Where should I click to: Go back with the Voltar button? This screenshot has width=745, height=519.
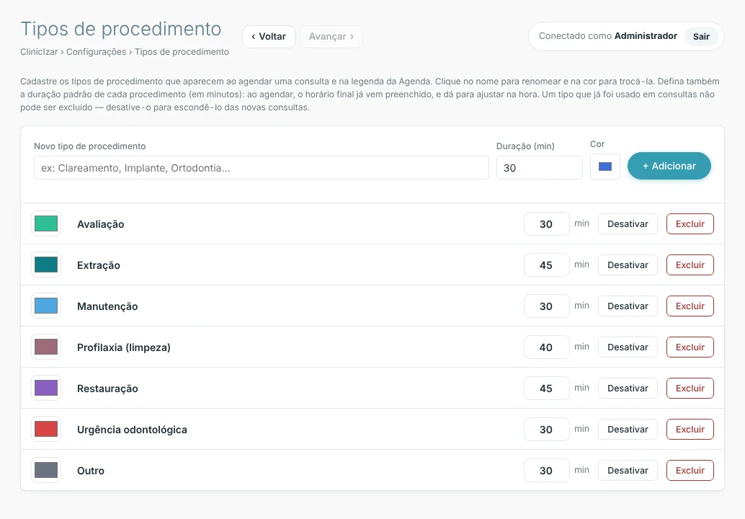[269, 37]
